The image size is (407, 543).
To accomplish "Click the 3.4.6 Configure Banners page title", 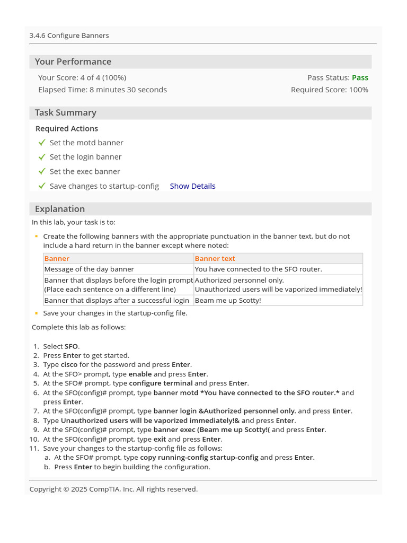I will tap(69, 36).
